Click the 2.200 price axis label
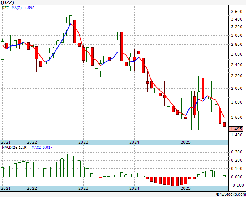Viewport: 246px width, 197px height. [237, 76]
